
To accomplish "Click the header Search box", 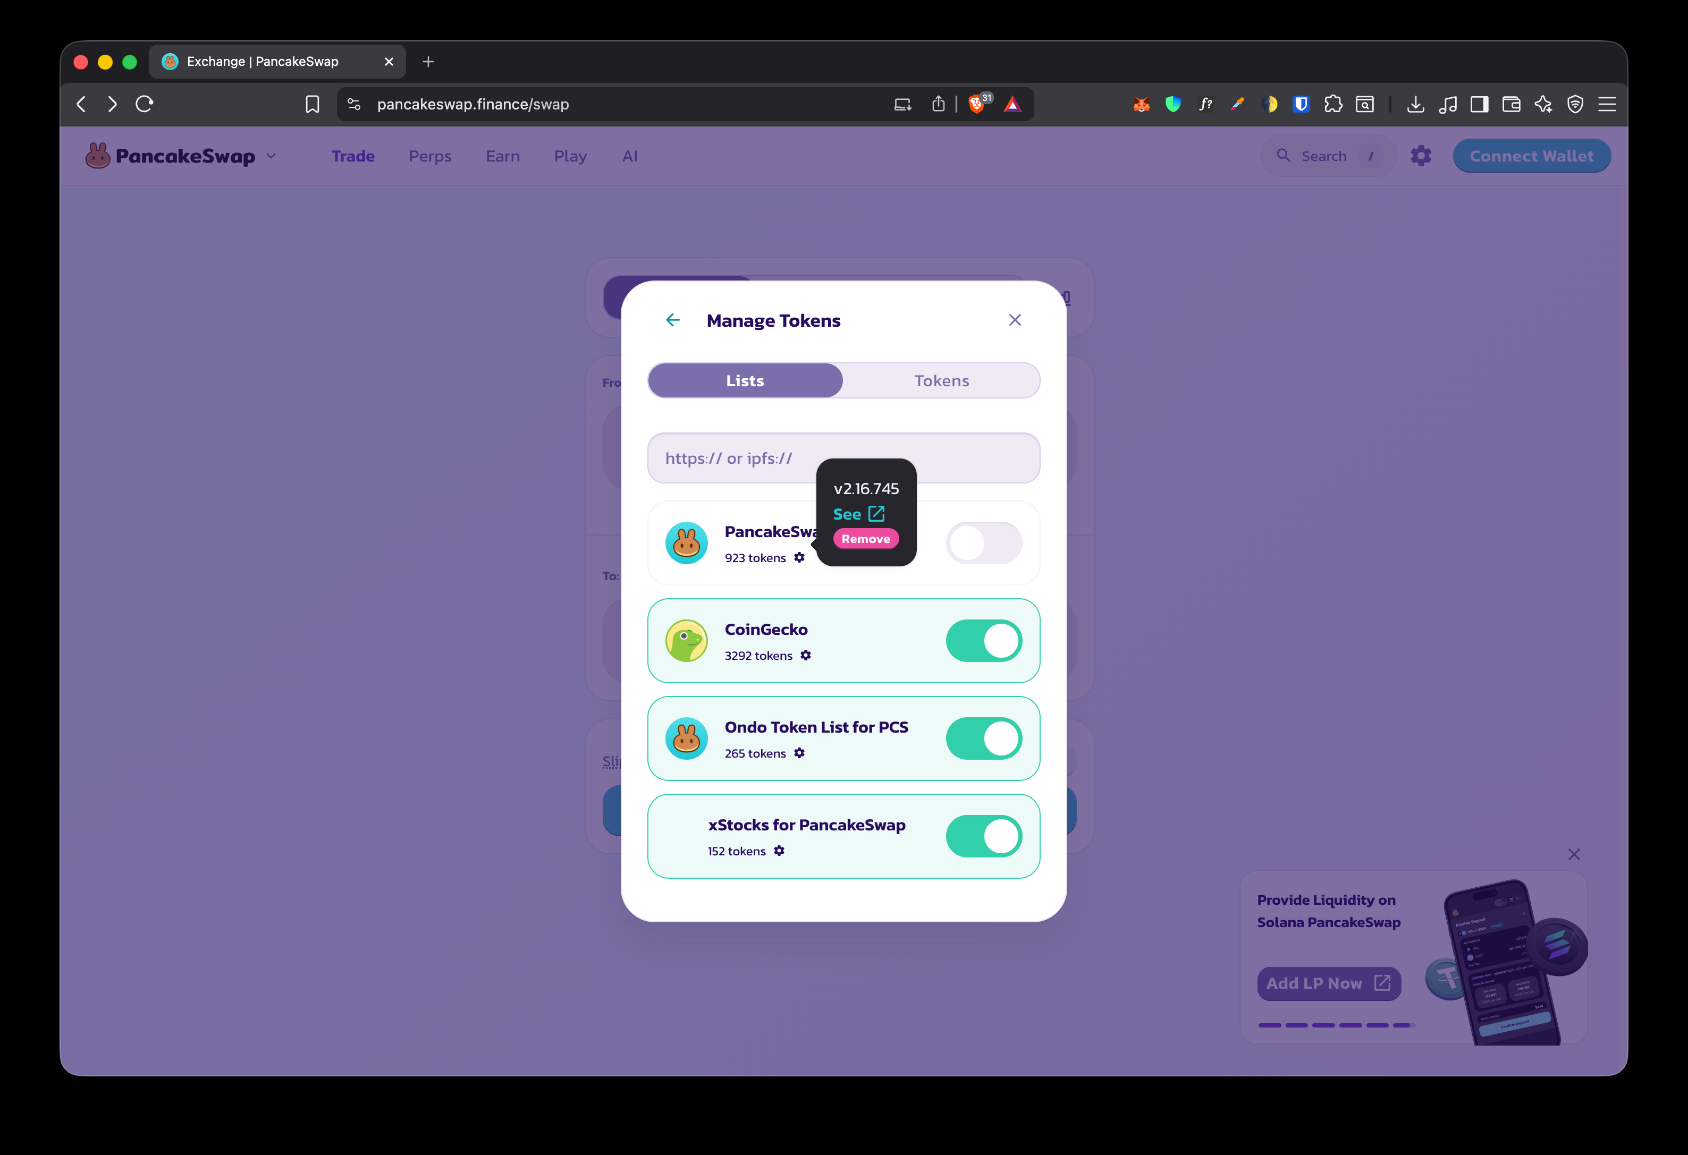I will pyautogui.click(x=1329, y=156).
